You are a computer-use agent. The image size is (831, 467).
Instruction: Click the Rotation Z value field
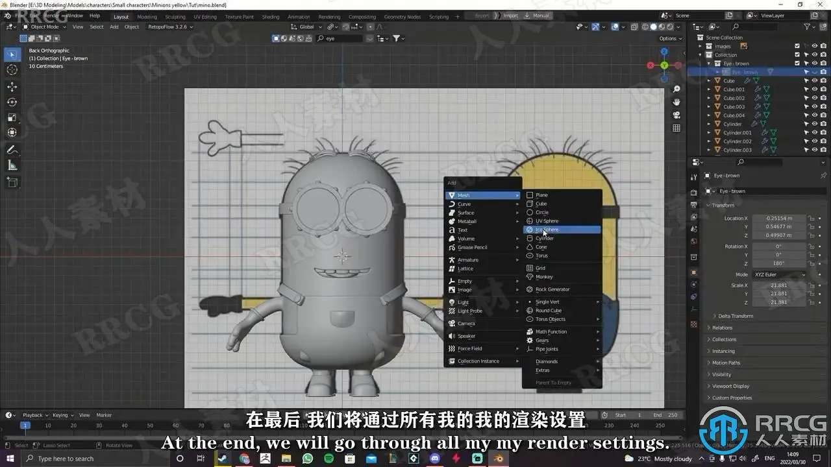coord(778,263)
